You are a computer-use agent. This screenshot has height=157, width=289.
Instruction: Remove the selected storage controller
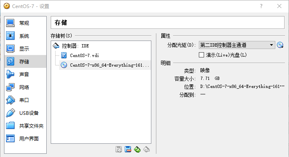[x=147, y=149]
